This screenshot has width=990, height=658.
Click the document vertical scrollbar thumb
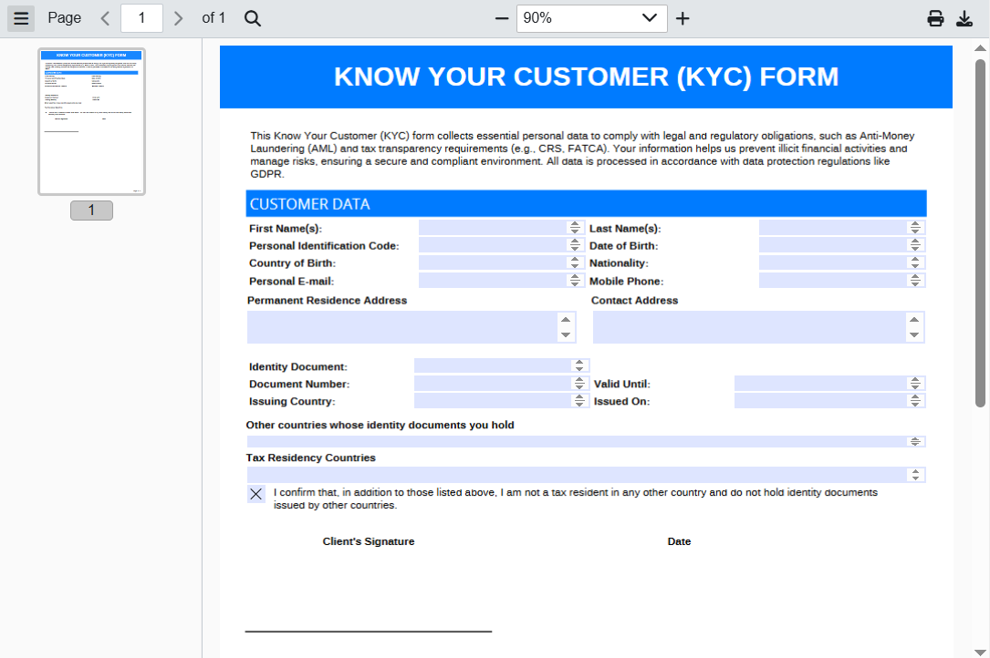(x=980, y=233)
